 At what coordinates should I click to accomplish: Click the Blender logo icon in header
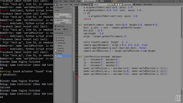115,1
